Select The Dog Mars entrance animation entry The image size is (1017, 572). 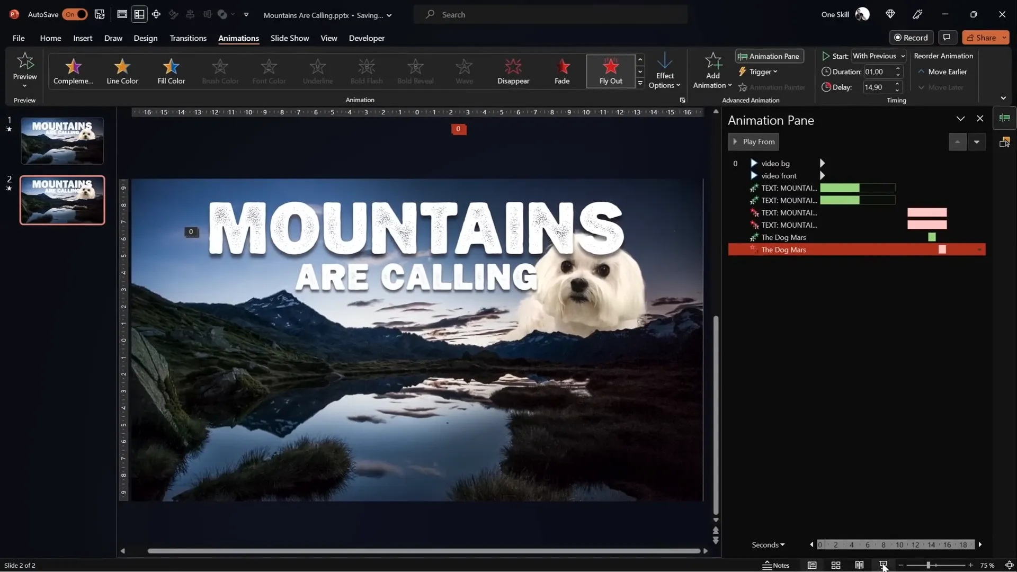(x=857, y=237)
